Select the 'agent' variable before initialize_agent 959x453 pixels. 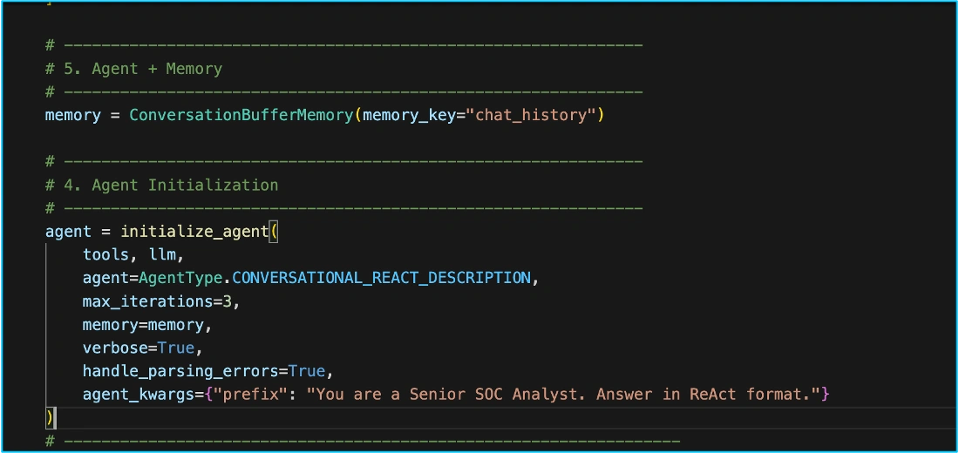pos(69,232)
